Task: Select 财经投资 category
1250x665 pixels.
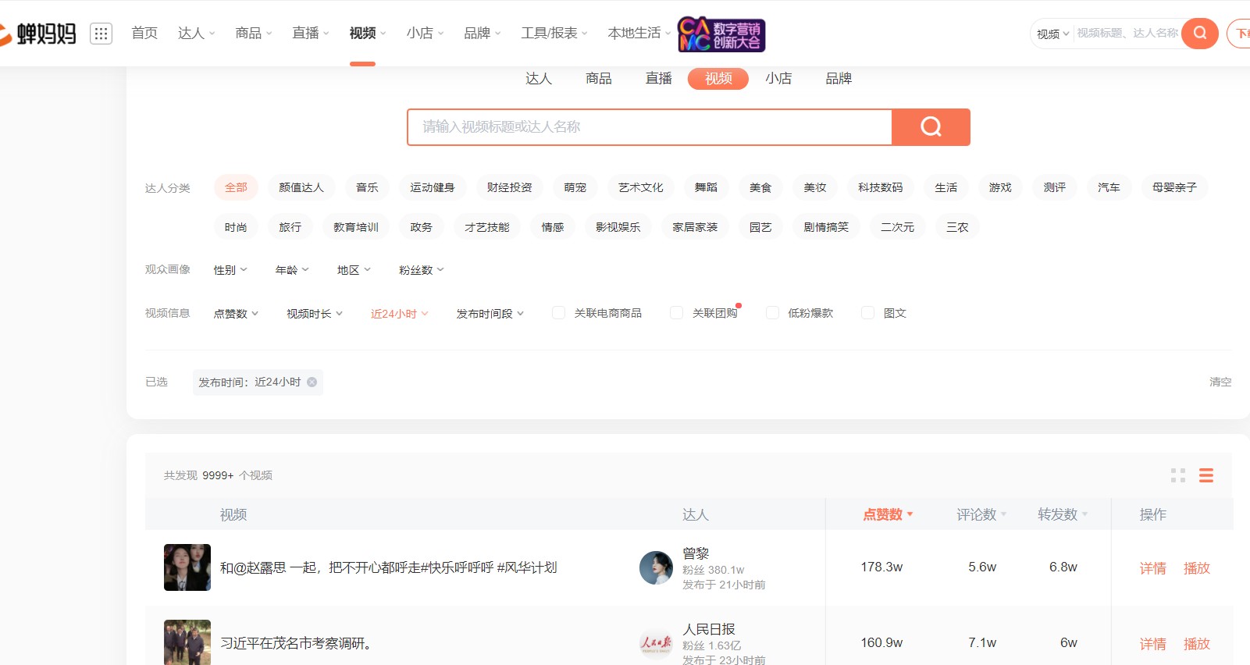Action: coord(509,187)
